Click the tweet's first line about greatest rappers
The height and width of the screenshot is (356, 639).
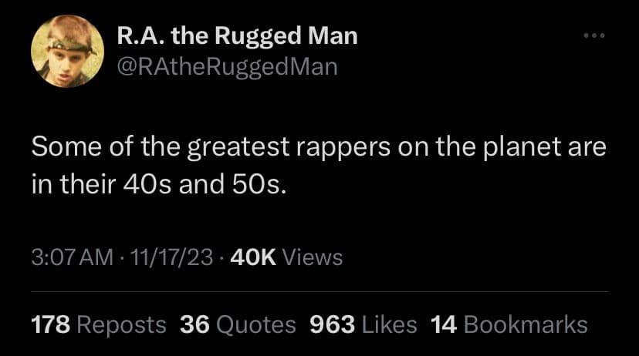pos(319,146)
